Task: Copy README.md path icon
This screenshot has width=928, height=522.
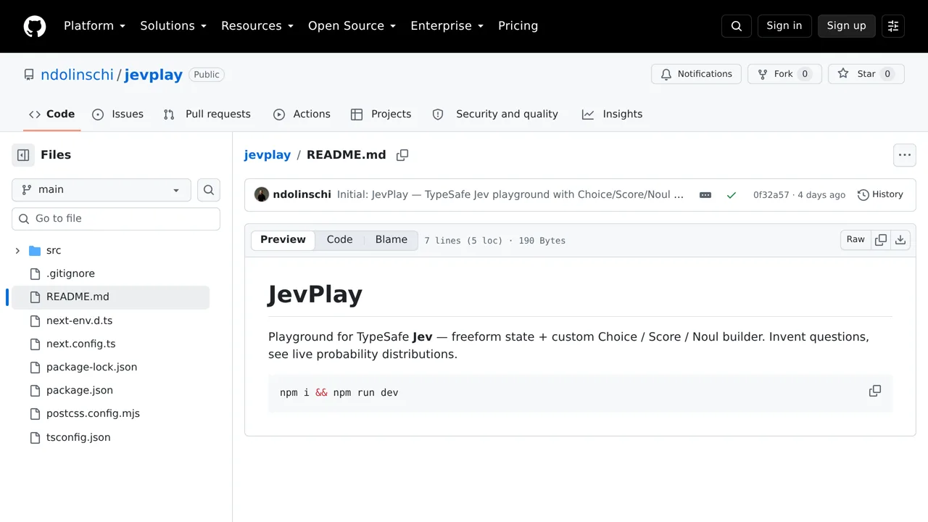Action: click(402, 155)
